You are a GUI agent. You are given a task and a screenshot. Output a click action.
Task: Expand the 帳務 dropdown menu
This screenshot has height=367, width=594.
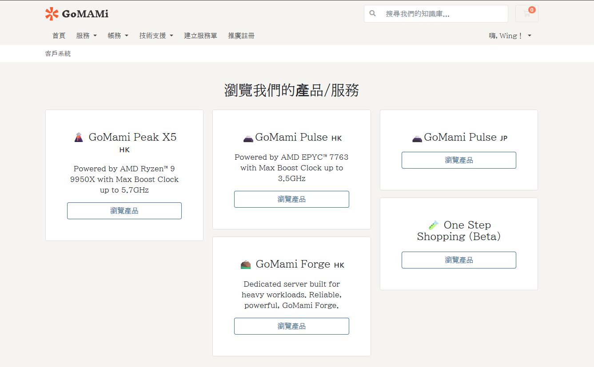[118, 36]
